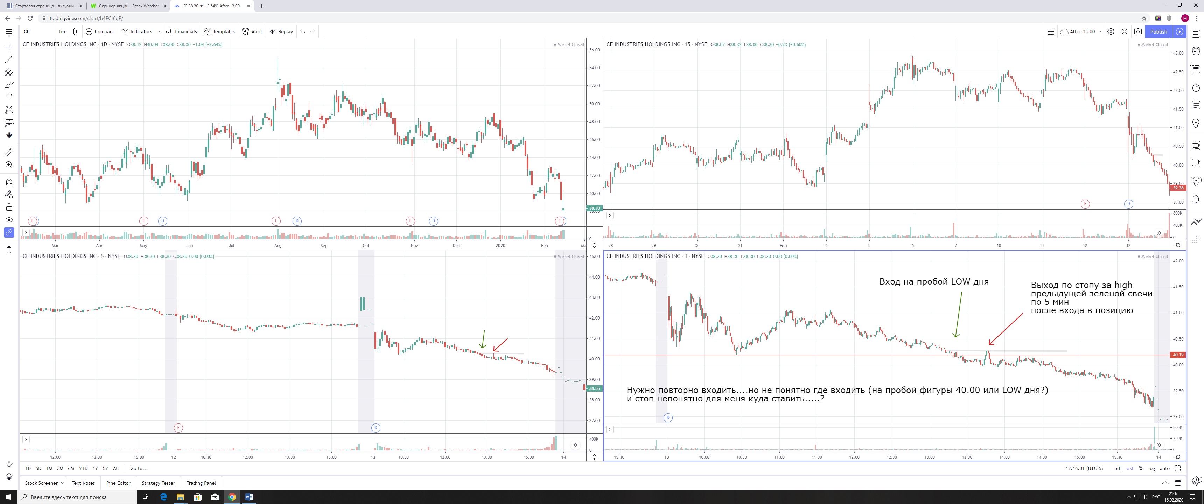Image resolution: width=1204 pixels, height=504 pixels.
Task: Toggle log scale option
Action: tap(1151, 468)
